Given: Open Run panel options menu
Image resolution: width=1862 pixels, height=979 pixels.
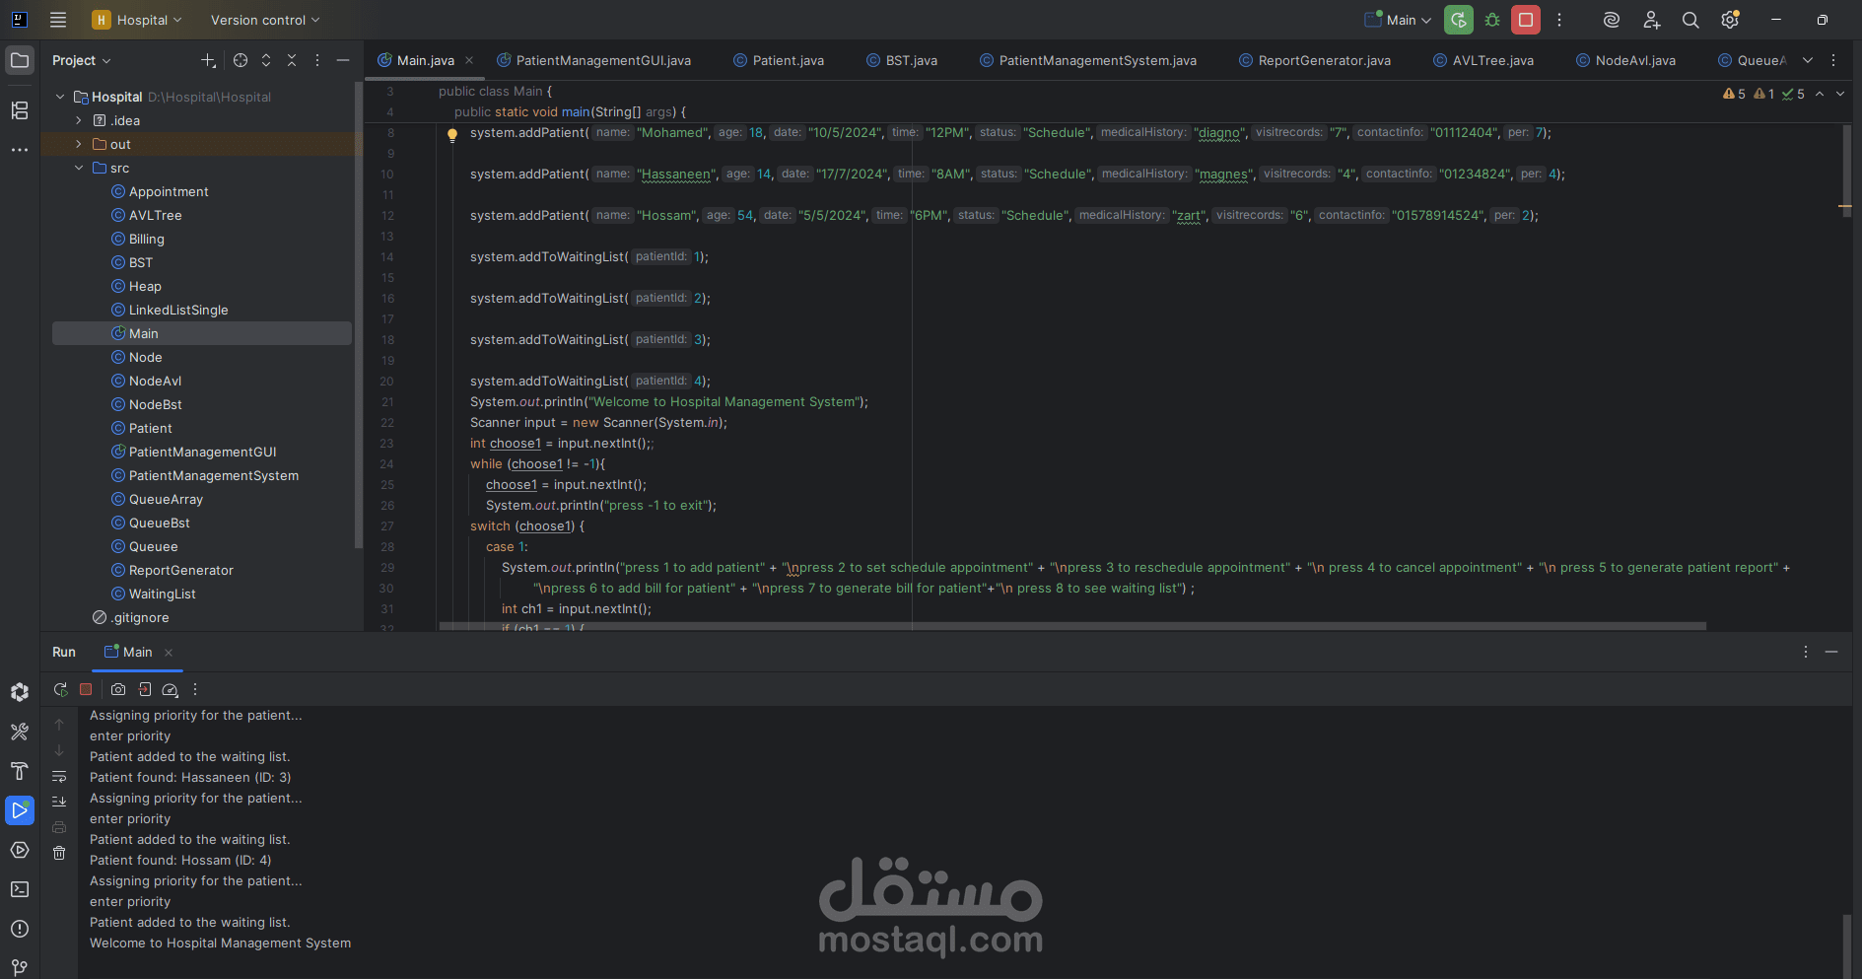Looking at the screenshot, I should click(1806, 652).
